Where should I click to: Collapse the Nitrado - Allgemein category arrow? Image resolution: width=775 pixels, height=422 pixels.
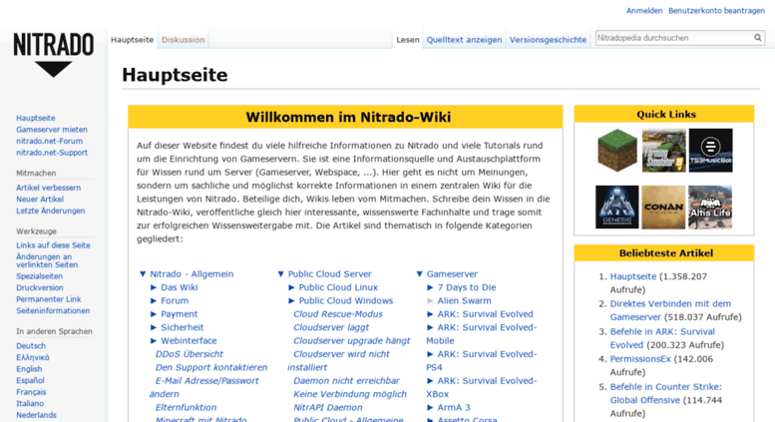143,273
